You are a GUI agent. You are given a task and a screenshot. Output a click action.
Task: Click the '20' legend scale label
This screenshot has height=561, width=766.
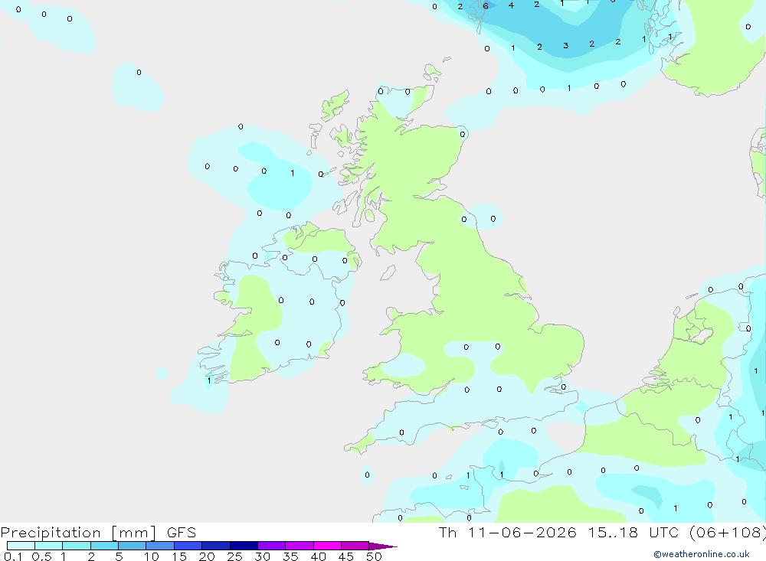click(207, 556)
